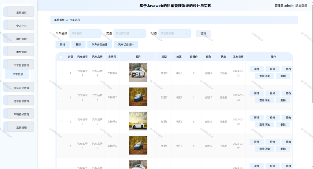
Task: Click the 车牌号8 cell
Action: point(112,73)
